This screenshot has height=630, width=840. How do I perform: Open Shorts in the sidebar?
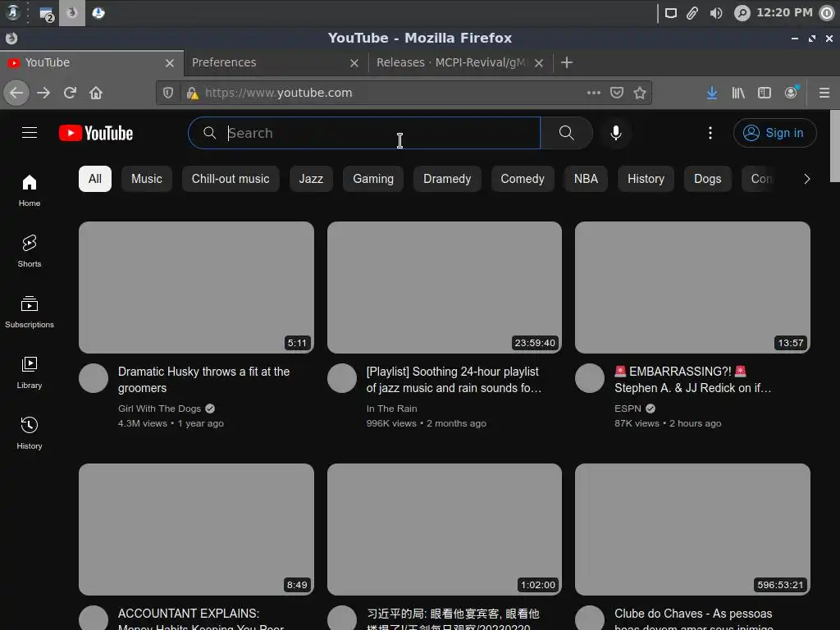tap(30, 251)
